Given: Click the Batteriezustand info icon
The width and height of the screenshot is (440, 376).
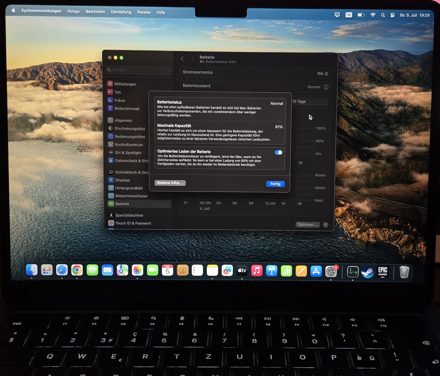Looking at the screenshot, I should click(x=326, y=87).
